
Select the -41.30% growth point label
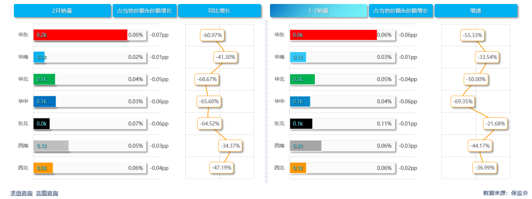pos(226,57)
